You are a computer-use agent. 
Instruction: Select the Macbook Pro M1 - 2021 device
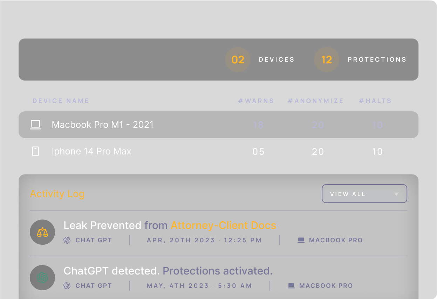tap(103, 125)
